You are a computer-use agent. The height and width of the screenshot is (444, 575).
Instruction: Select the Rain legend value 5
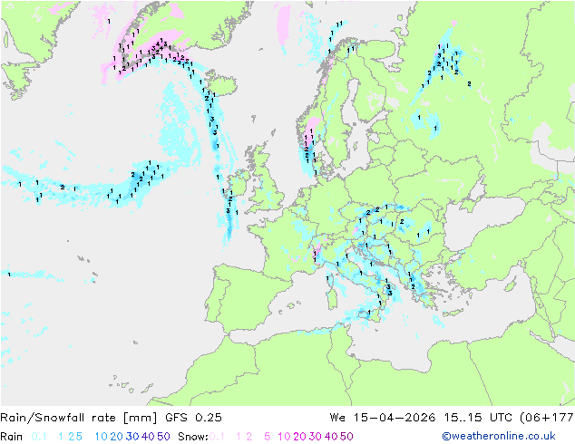tap(79, 437)
